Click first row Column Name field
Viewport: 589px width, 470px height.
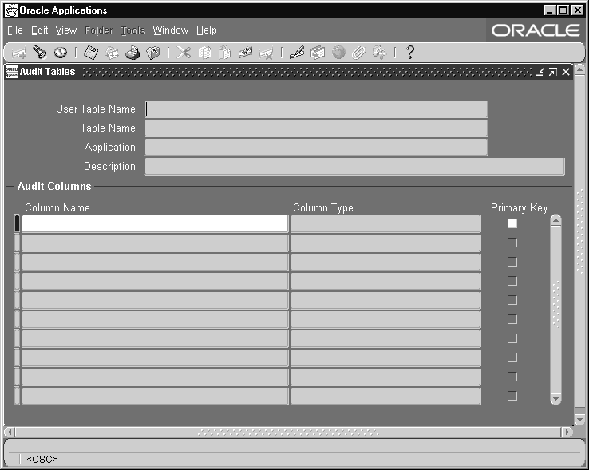pos(155,223)
